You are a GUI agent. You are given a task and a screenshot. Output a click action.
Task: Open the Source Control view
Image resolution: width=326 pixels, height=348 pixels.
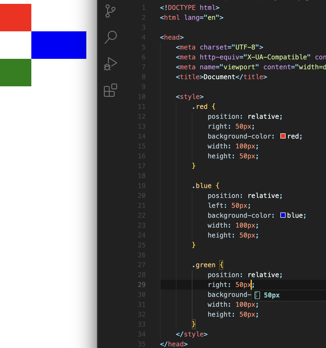(x=110, y=11)
